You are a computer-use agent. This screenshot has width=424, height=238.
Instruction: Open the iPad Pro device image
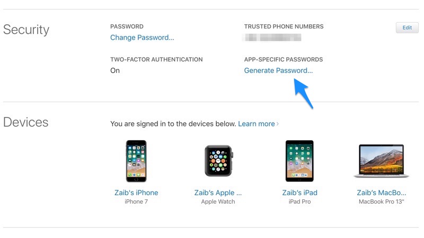299,161
